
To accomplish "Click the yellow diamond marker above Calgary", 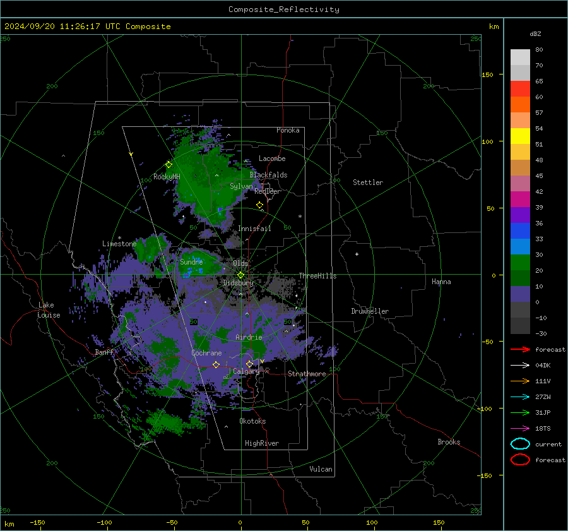I will [x=249, y=364].
